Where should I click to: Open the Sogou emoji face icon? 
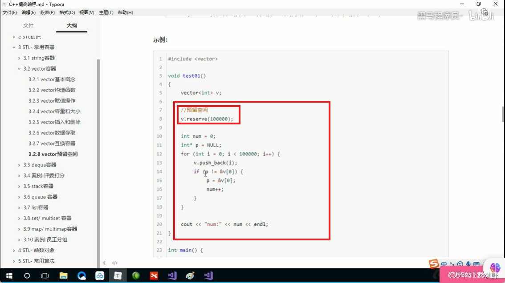click(x=460, y=264)
